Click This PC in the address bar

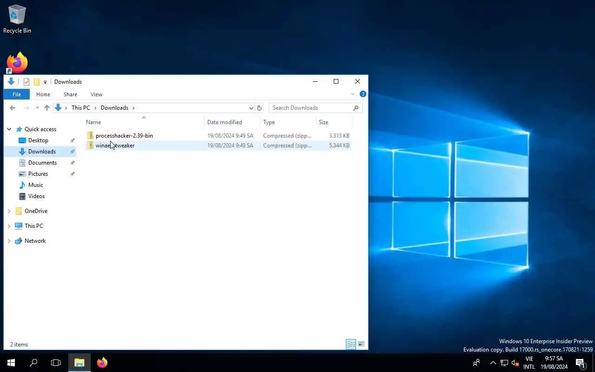[80, 108]
